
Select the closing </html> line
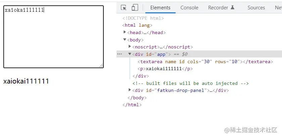132,105
